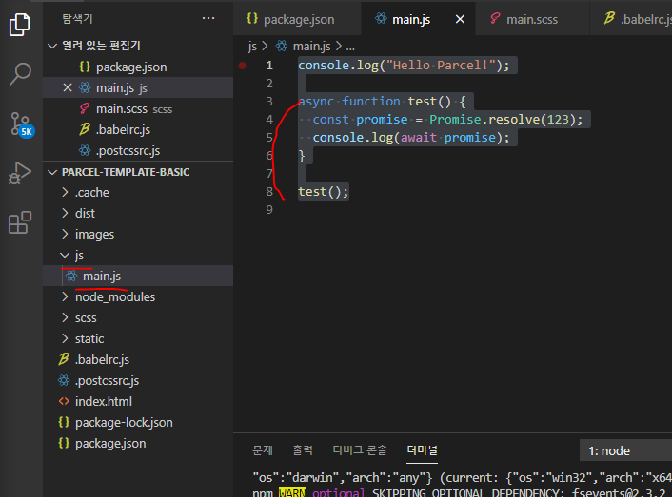Screen dimensions: 672x497
Task: Open the Explorer view in activity bar
Action: point(20,25)
